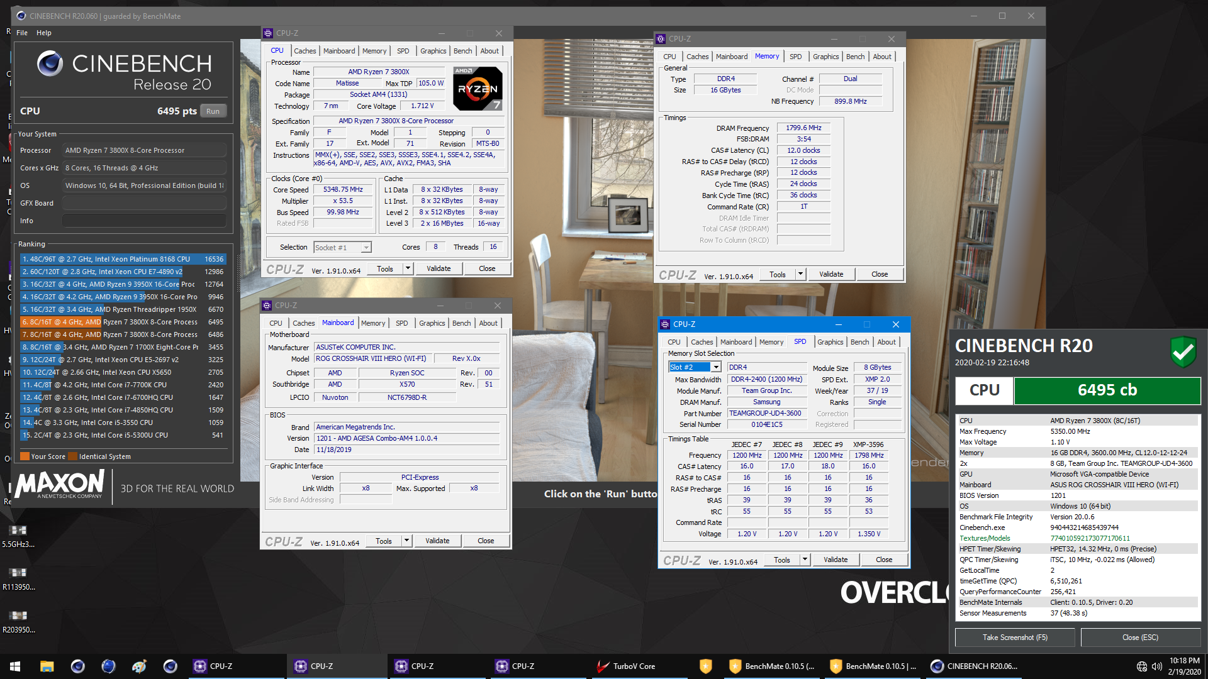Open second CPU-Z taskbar item
This screenshot has height=679, width=1208.
(338, 666)
